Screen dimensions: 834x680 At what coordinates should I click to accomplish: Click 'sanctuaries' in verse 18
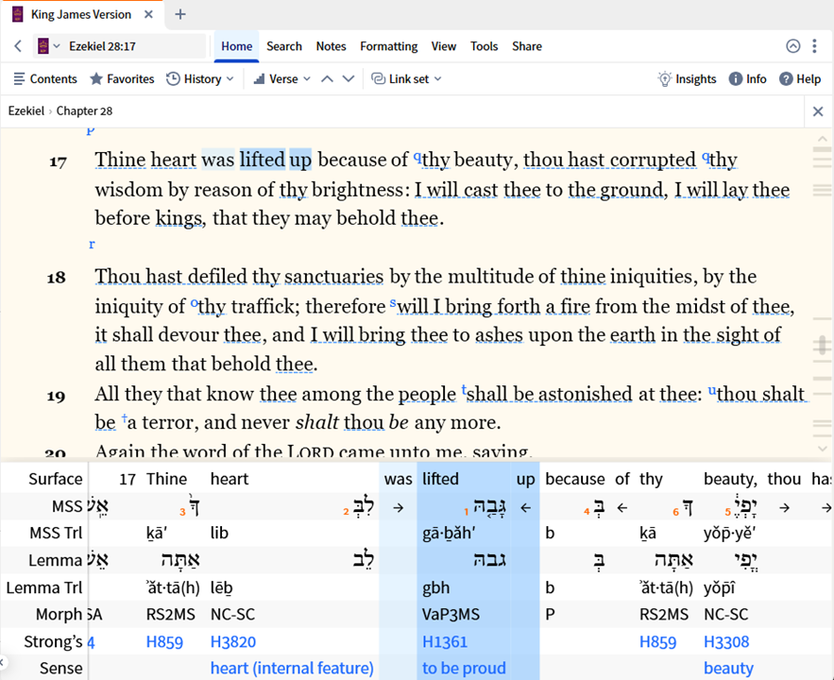pyautogui.click(x=334, y=277)
